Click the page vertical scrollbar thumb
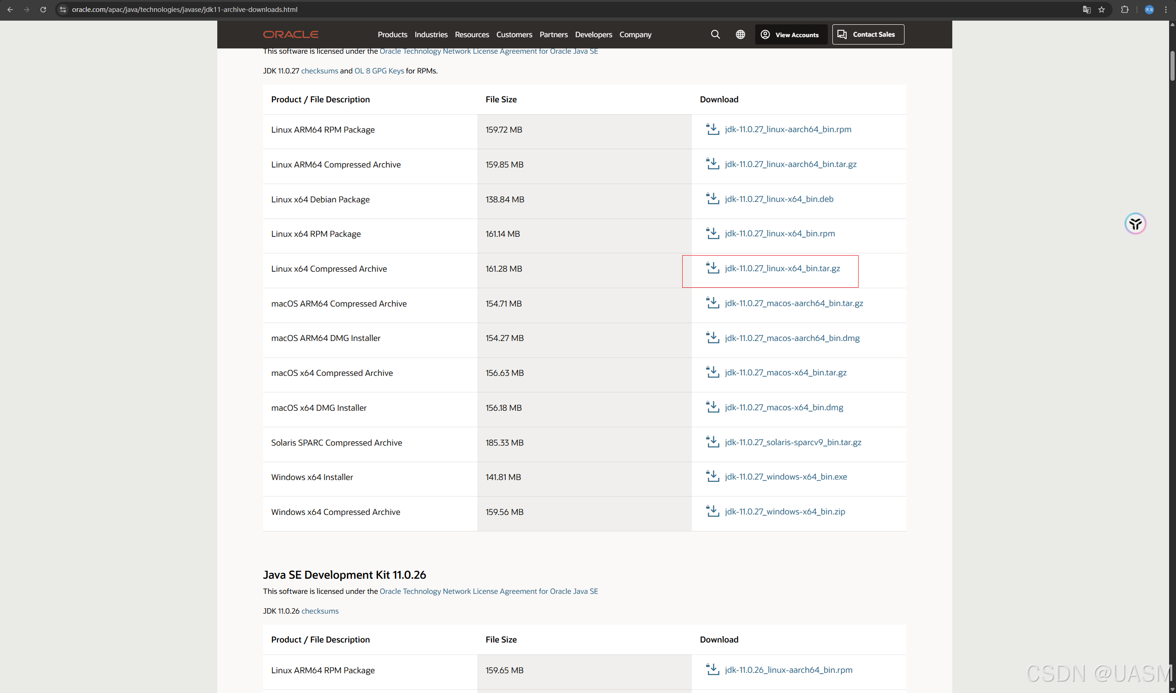The height and width of the screenshot is (693, 1176). click(1172, 66)
